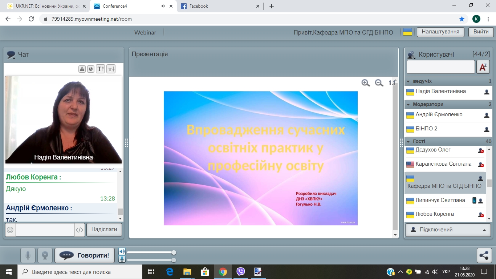Screen dimensions: 496x279
Task: Toggle the microphone button
Action: tap(28, 255)
